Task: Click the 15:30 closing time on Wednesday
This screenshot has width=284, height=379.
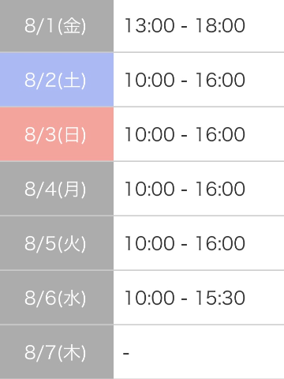Action: [220, 298]
